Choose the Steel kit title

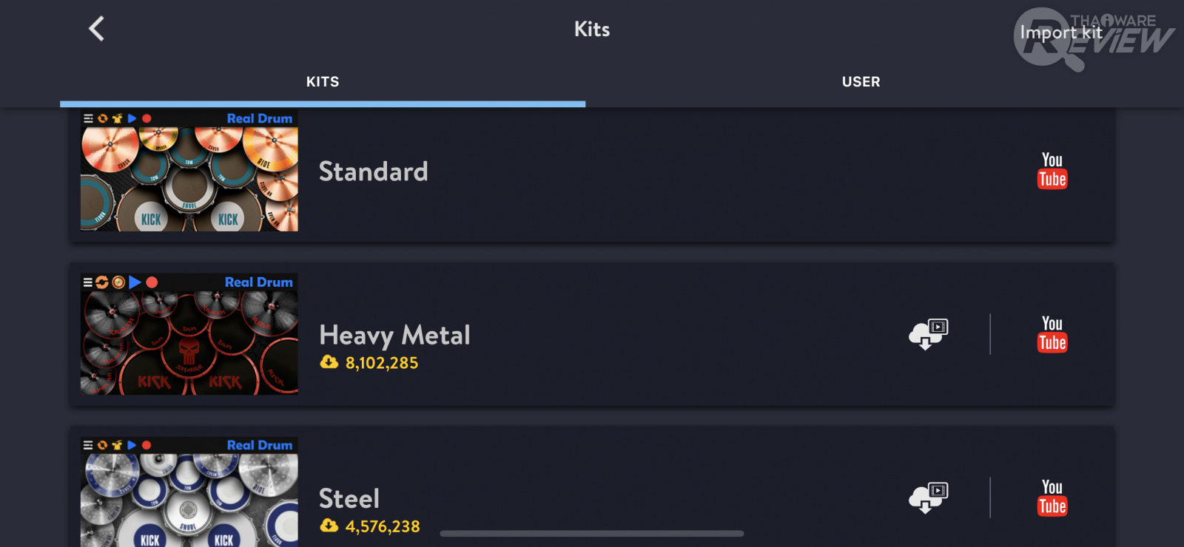(349, 499)
